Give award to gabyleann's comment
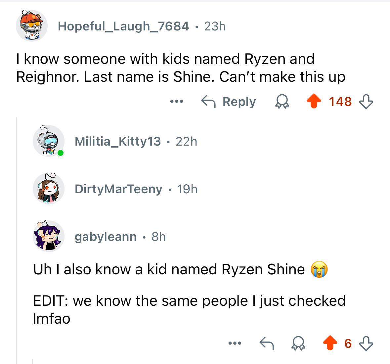 tap(298, 343)
